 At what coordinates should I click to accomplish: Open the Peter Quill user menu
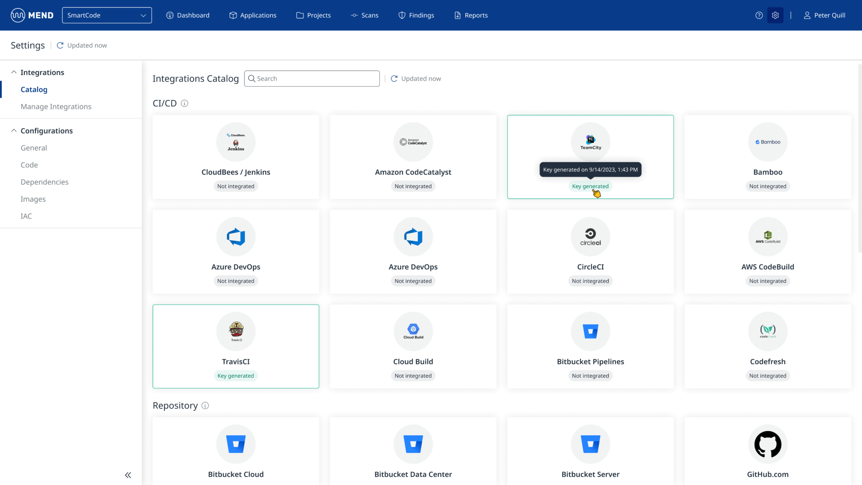coord(824,15)
